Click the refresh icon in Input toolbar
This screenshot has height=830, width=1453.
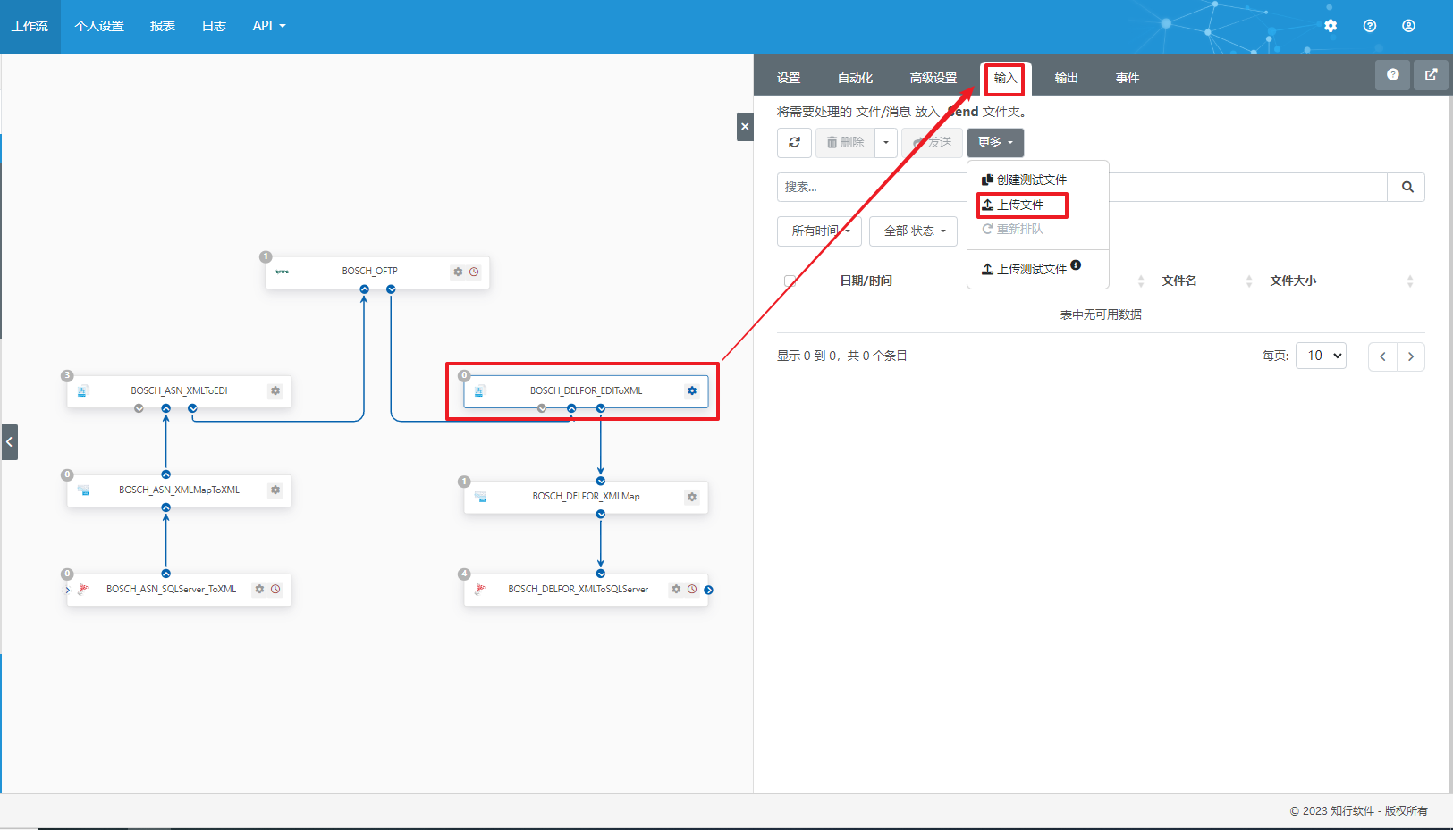click(x=794, y=143)
